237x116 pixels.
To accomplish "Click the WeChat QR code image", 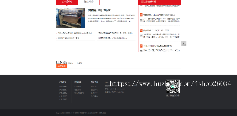I will click(173, 86).
